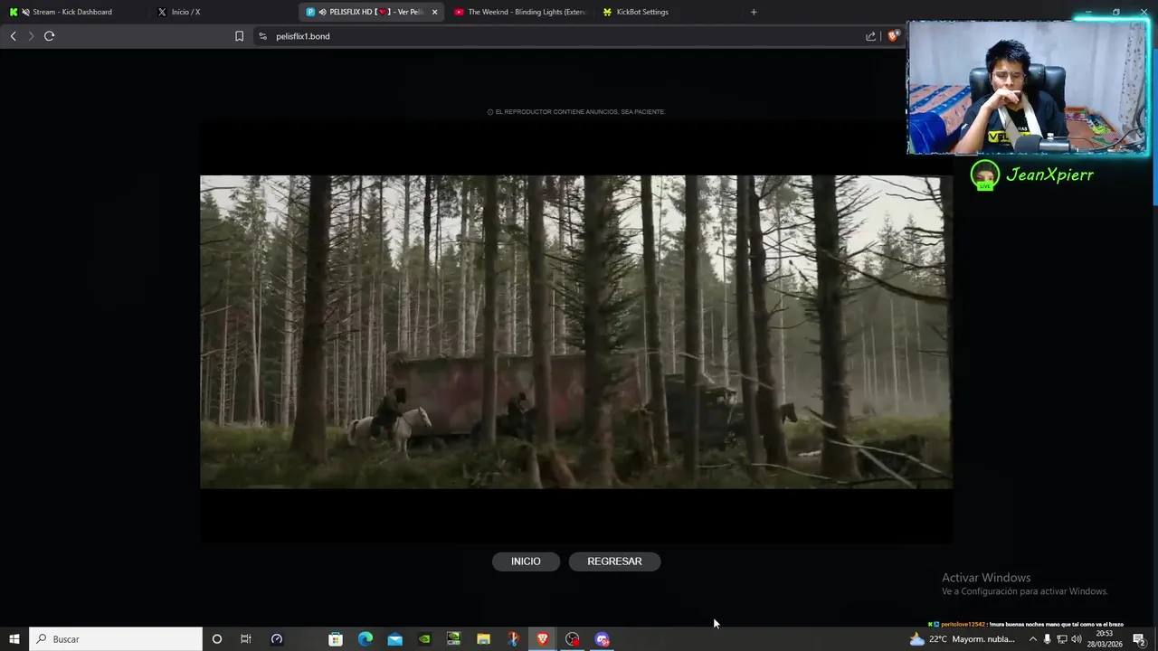The width and height of the screenshot is (1158, 651).
Task: Open the clock showing 20:53
Action: (x=1105, y=639)
